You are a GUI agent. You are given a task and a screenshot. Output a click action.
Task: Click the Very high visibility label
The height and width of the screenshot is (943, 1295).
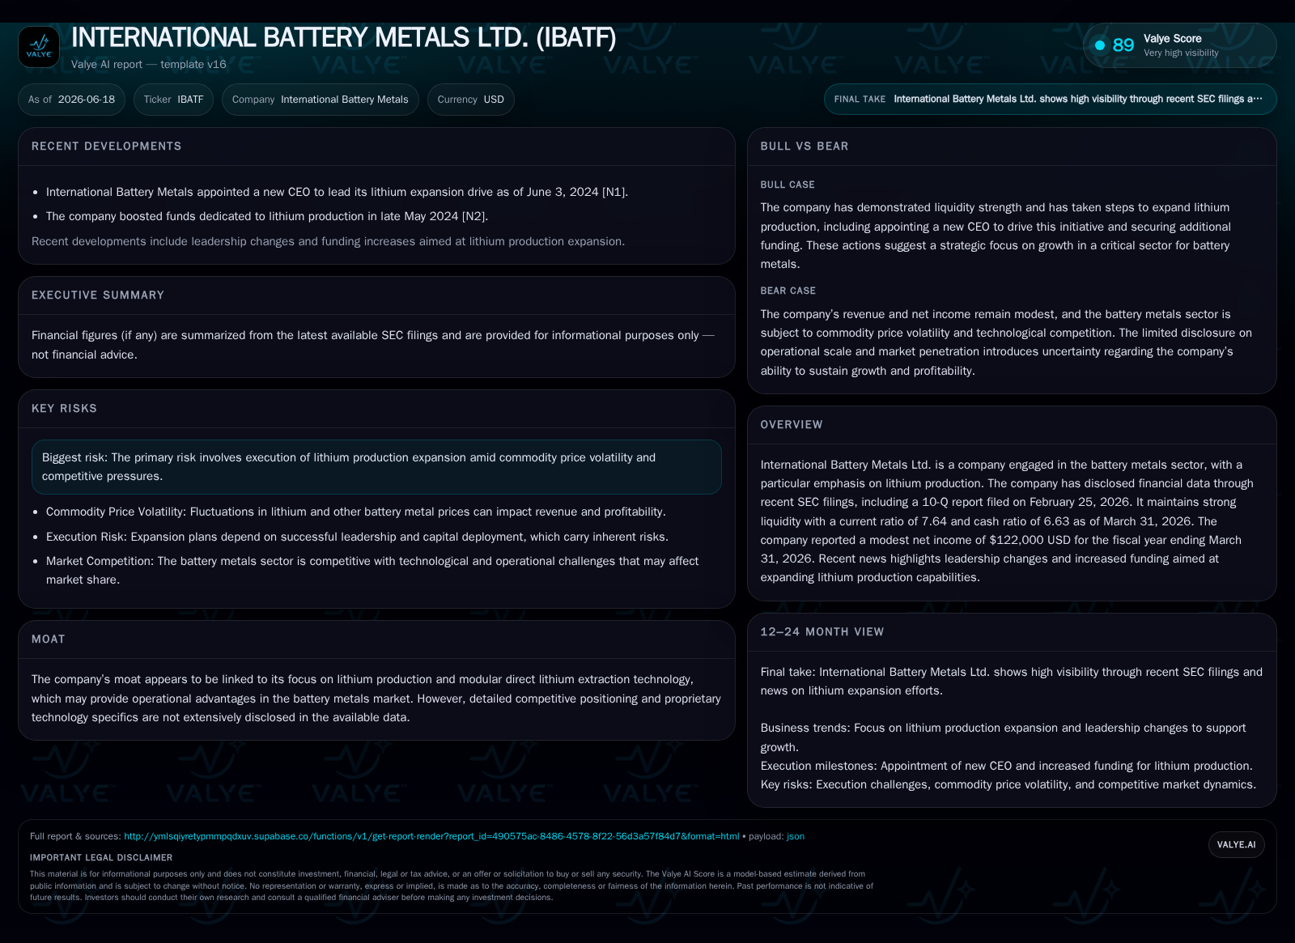click(x=1181, y=53)
